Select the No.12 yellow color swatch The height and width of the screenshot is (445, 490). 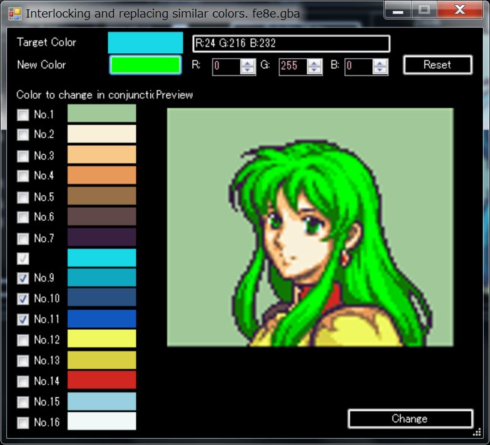click(101, 339)
